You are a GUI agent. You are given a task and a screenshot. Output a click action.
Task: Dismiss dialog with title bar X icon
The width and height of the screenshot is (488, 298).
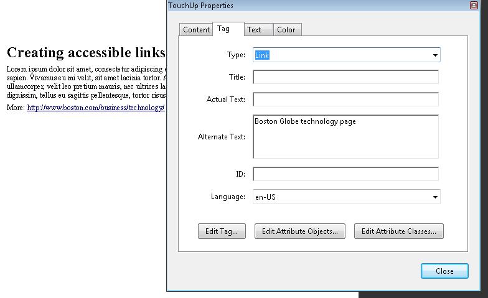tap(474, 6)
